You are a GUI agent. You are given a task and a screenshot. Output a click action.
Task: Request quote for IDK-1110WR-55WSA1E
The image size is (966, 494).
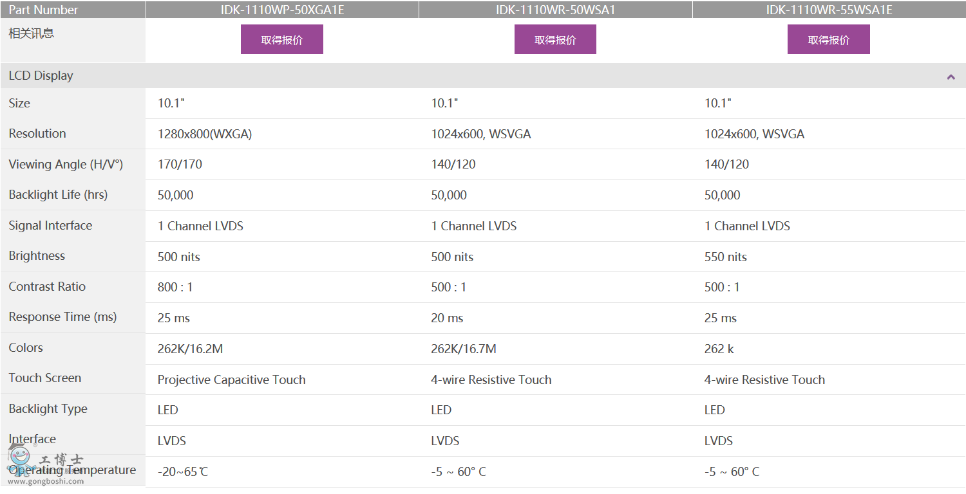click(x=828, y=40)
